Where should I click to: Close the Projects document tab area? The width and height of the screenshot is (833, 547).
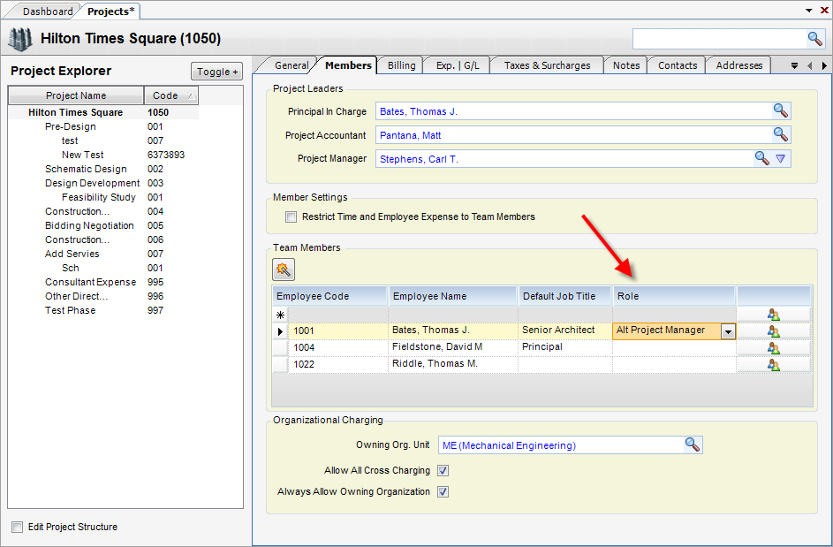coord(824,10)
